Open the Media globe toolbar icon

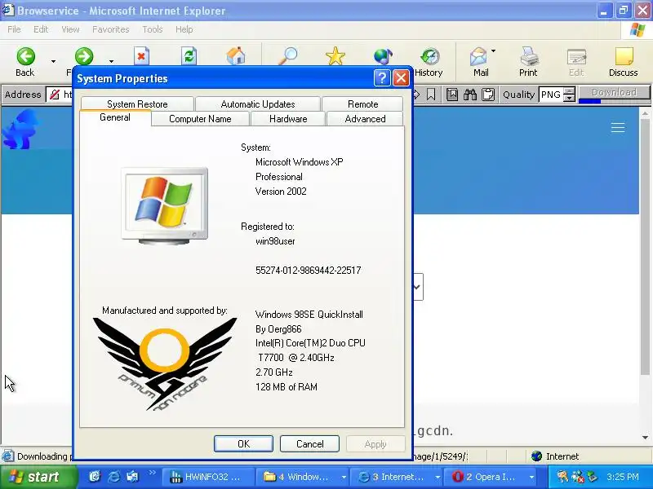[383, 56]
